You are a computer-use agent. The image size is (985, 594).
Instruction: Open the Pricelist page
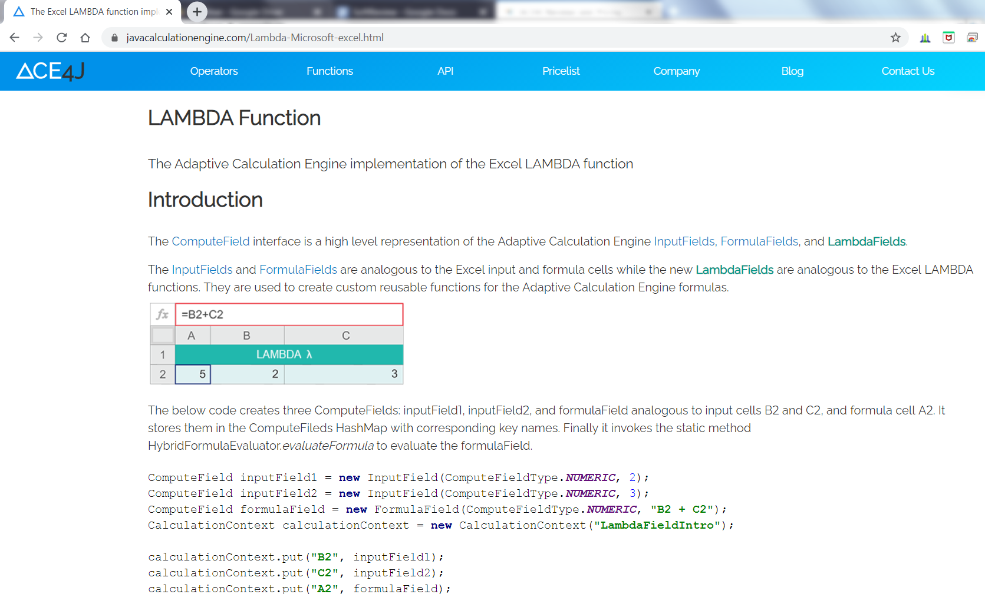561,71
